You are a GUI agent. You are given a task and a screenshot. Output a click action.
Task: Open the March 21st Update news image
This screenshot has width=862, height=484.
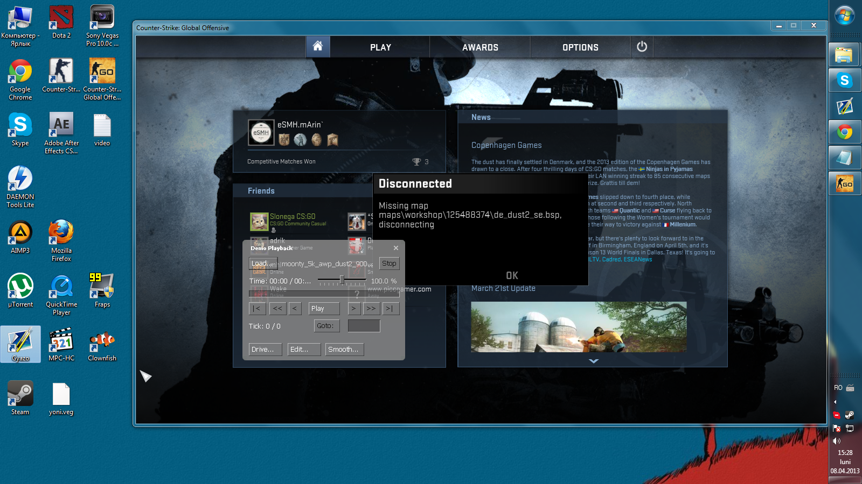point(579,327)
